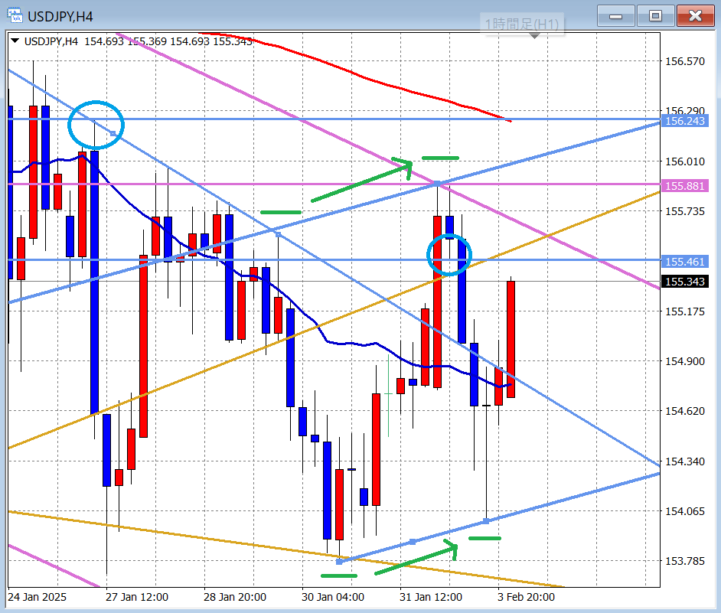Click the 27 Jan 12:00 time label
The image size is (721, 613).
pyautogui.click(x=136, y=597)
